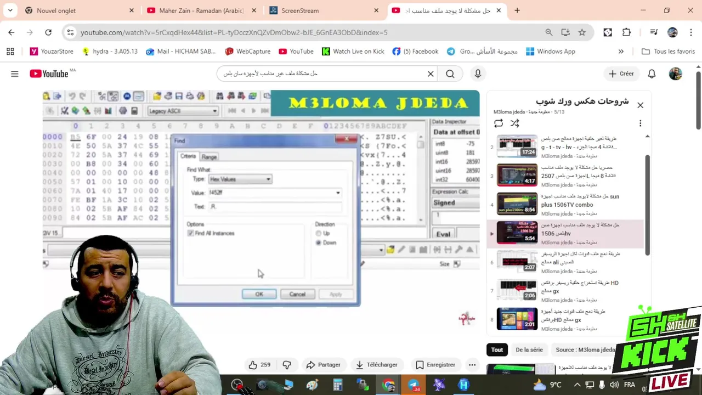The width and height of the screenshot is (702, 395).
Task: Open the YouTube guide hamburger menu
Action: point(15,74)
